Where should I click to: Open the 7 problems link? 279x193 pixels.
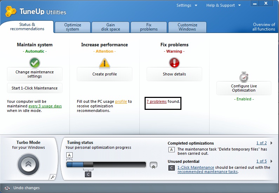pos(157,101)
